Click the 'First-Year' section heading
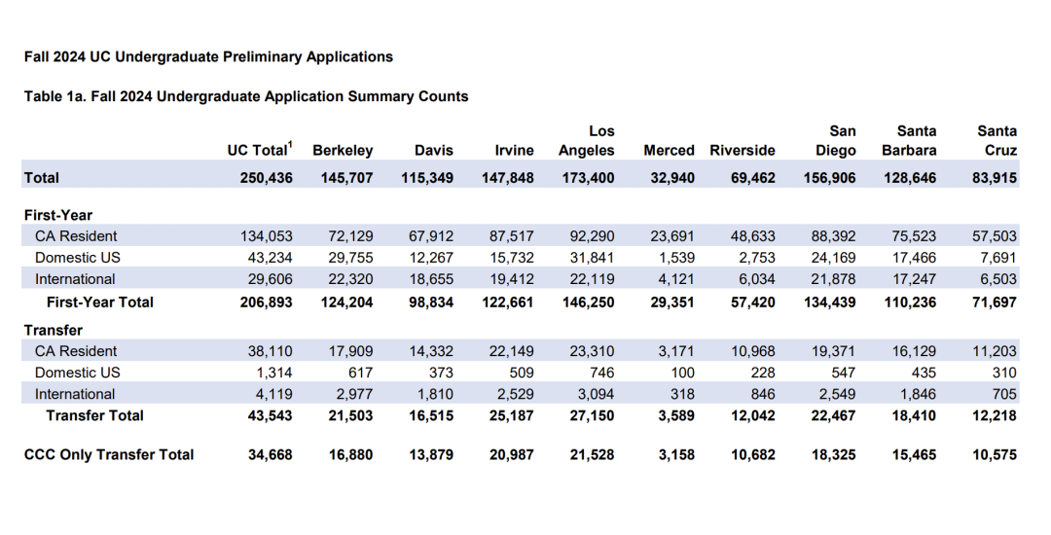The height and width of the screenshot is (535, 1051). [58, 216]
